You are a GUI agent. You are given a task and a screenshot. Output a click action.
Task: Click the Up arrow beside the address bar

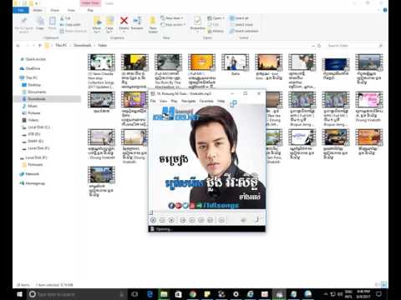40,45
